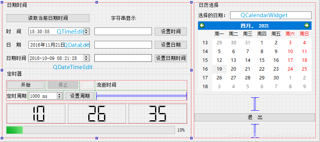Viewport: 320px width, 142px height.
Task: Click week number 16 in calendar
Action: point(205,69)
